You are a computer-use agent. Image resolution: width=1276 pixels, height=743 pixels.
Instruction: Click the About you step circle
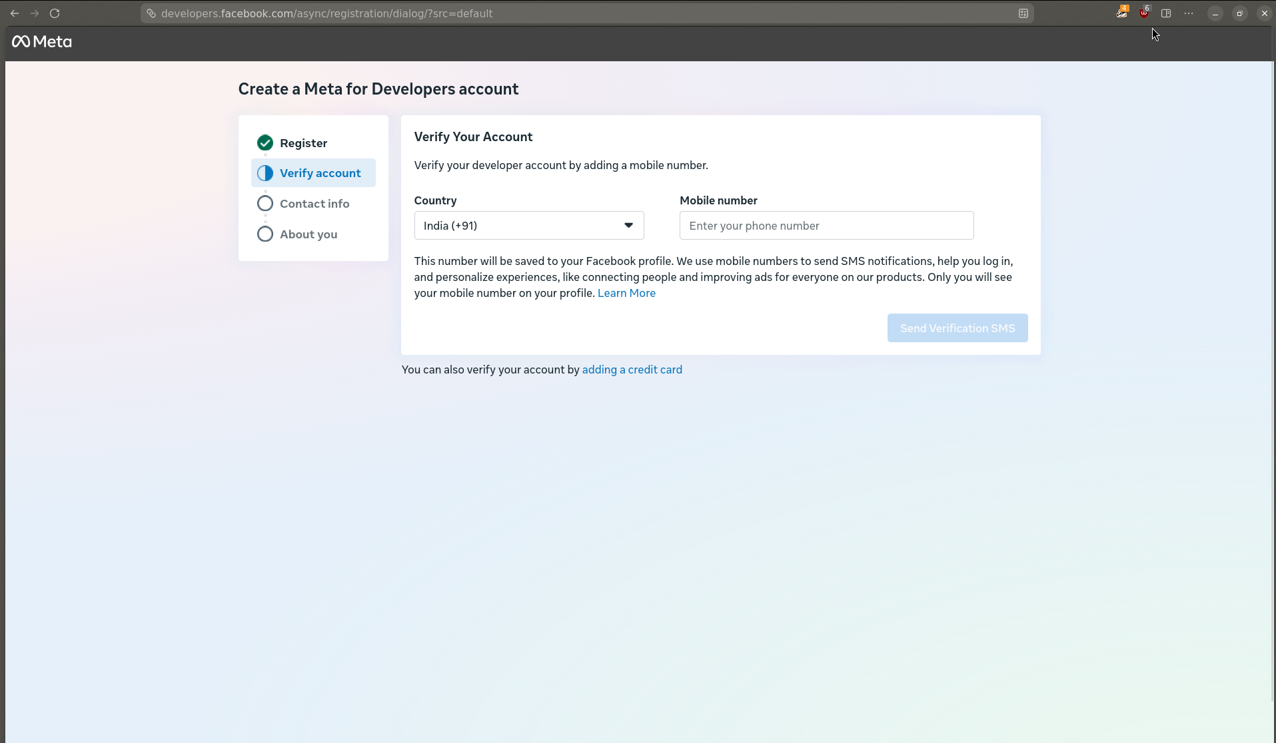(265, 234)
